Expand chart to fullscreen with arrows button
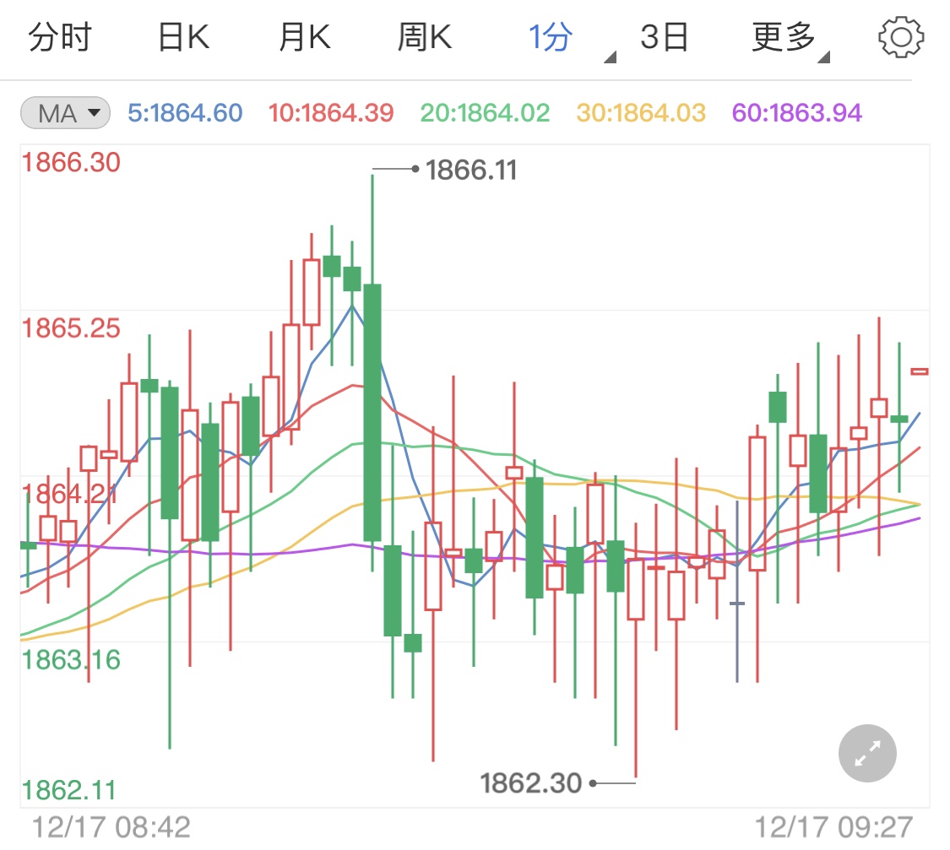Screen dimensions: 950x850 [x=867, y=753]
